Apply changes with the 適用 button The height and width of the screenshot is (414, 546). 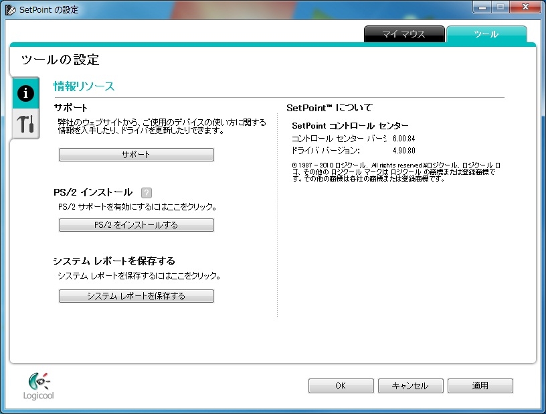480,386
